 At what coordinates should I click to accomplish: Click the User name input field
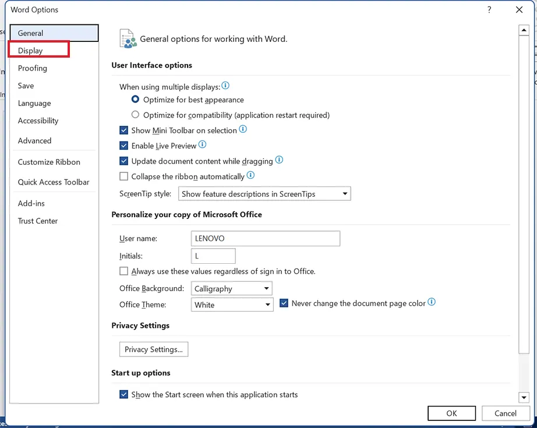pos(266,238)
